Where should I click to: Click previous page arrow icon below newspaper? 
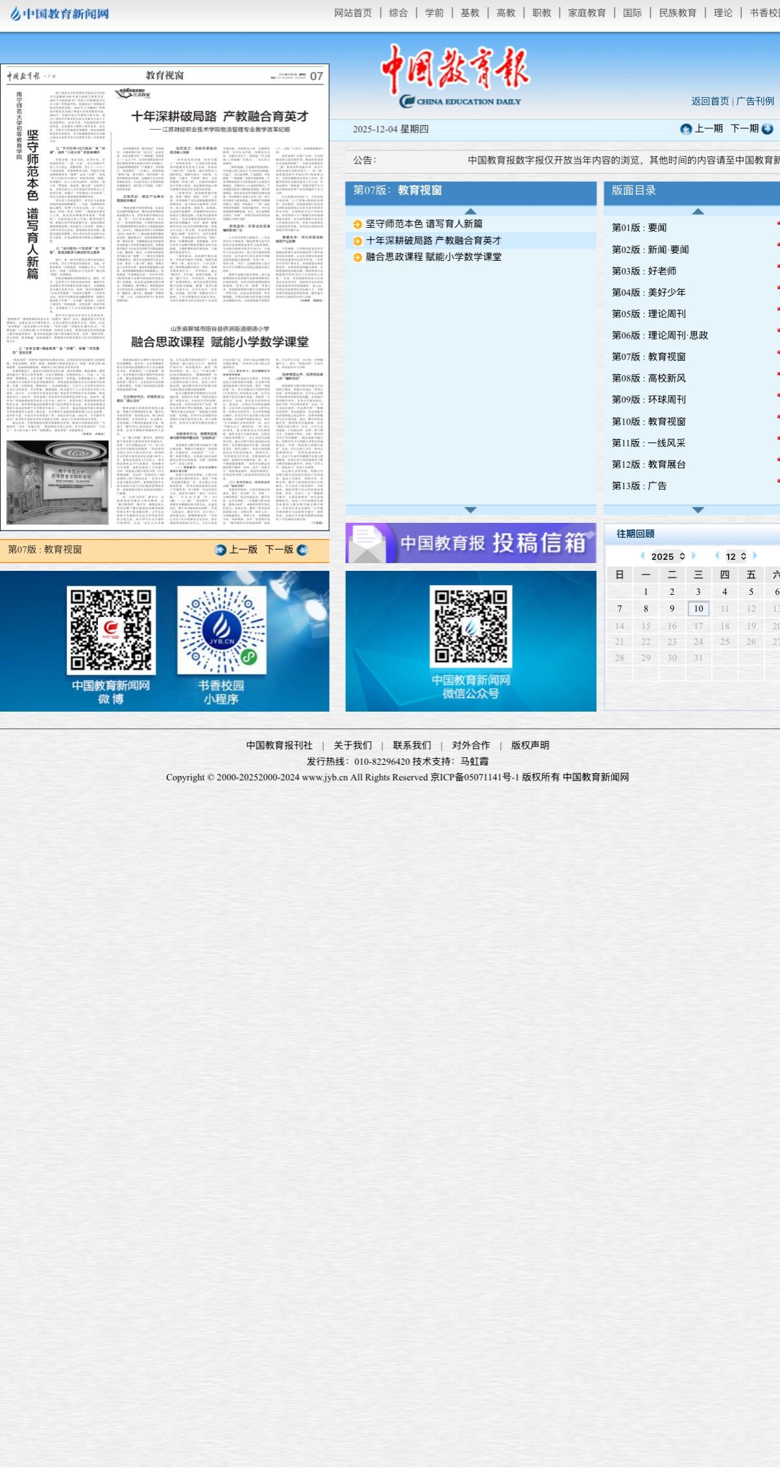(x=221, y=550)
